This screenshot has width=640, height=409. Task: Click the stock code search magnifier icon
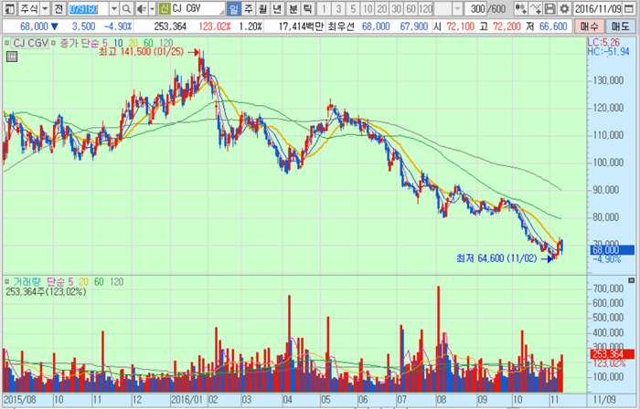pyautogui.click(x=126, y=8)
